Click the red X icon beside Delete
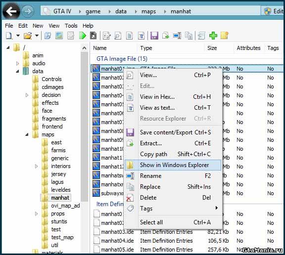Screen dimensions: 285x255 [x=130, y=198]
